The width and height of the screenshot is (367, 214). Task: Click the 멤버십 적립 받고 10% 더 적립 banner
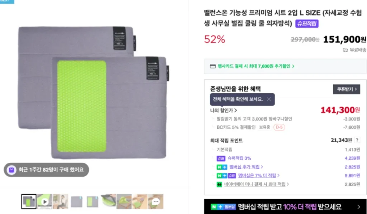[285, 206]
